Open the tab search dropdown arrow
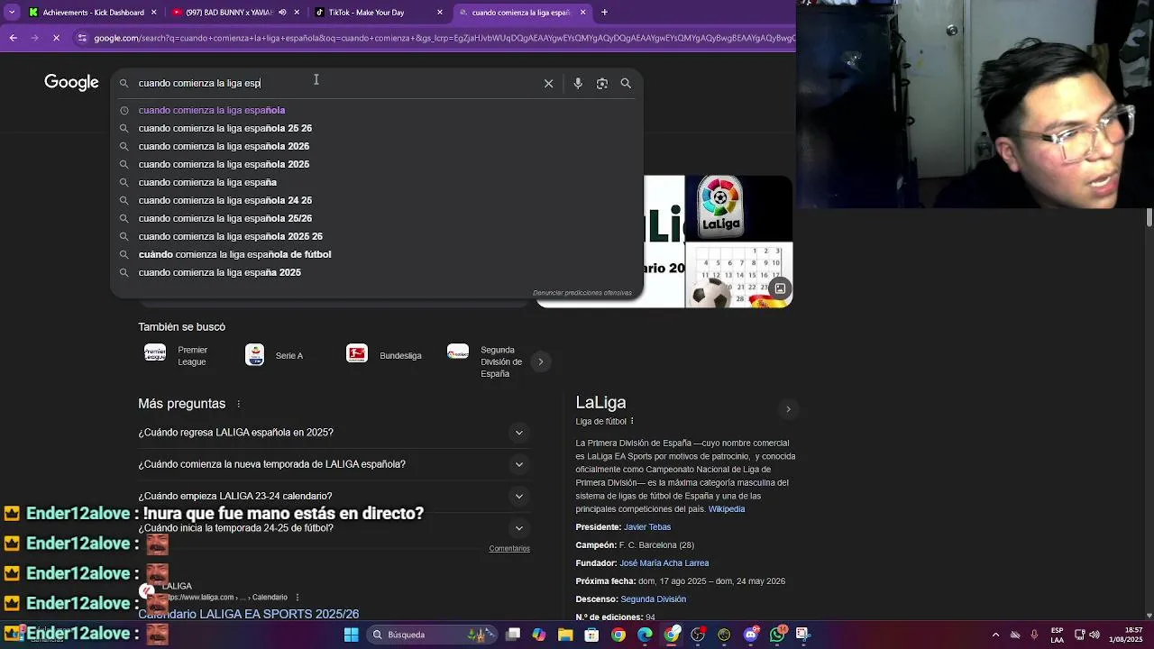This screenshot has height=649, width=1154. [x=11, y=13]
